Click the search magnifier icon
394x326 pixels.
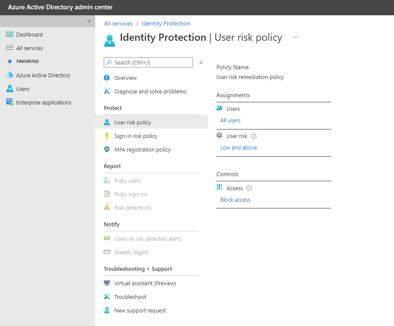tap(109, 62)
